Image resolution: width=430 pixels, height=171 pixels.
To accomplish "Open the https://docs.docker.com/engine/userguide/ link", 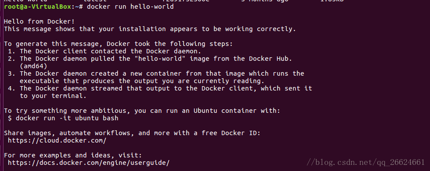I will tap(89, 163).
